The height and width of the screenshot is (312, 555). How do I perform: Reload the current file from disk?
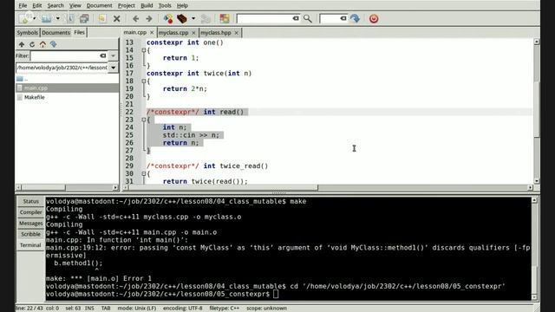click(x=102, y=18)
